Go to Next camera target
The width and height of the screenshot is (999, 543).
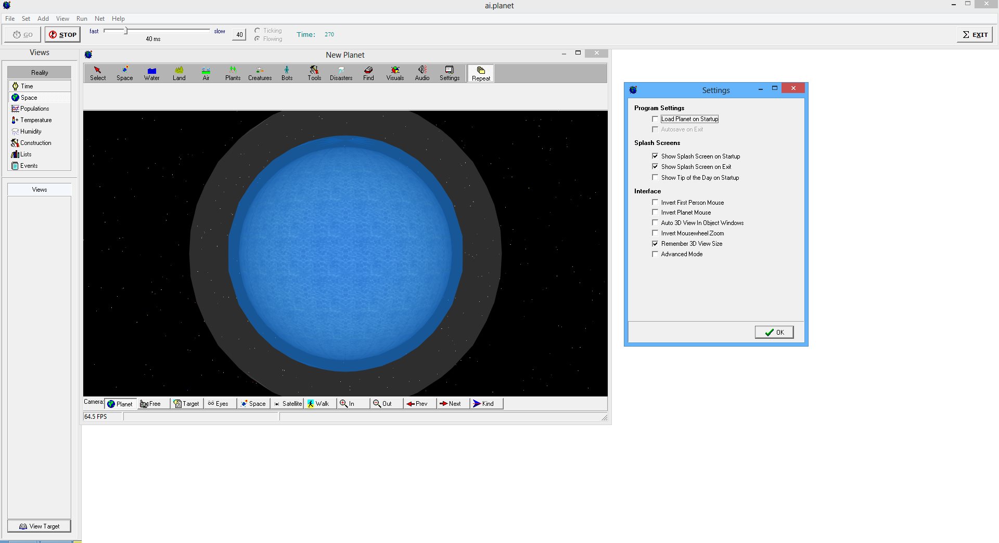pos(453,404)
